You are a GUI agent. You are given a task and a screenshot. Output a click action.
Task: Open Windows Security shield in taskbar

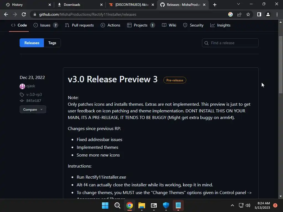166,205
